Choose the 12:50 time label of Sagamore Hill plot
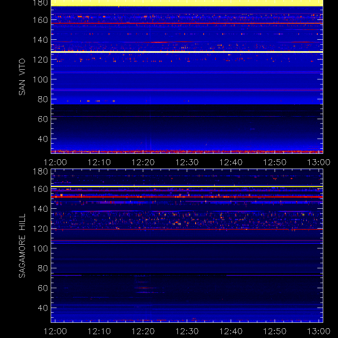The image size is (338, 338). pos(275,331)
